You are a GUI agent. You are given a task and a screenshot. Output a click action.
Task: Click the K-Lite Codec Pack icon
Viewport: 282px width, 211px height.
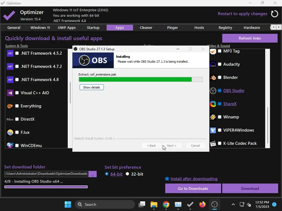pyautogui.click(x=213, y=143)
